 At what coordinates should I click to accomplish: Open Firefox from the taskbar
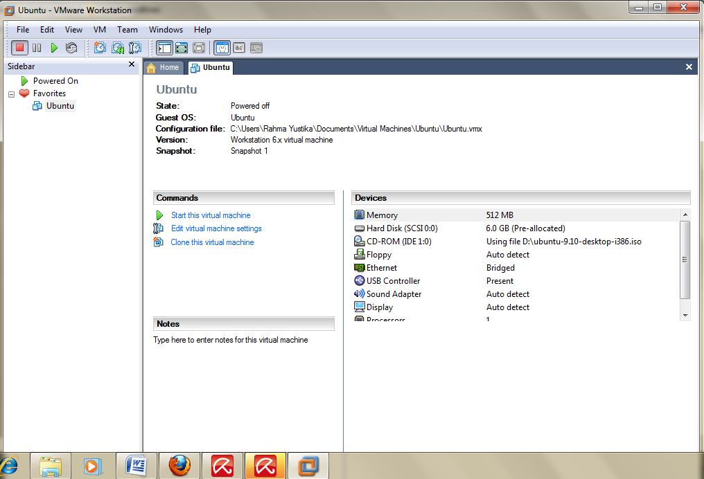[x=179, y=466]
